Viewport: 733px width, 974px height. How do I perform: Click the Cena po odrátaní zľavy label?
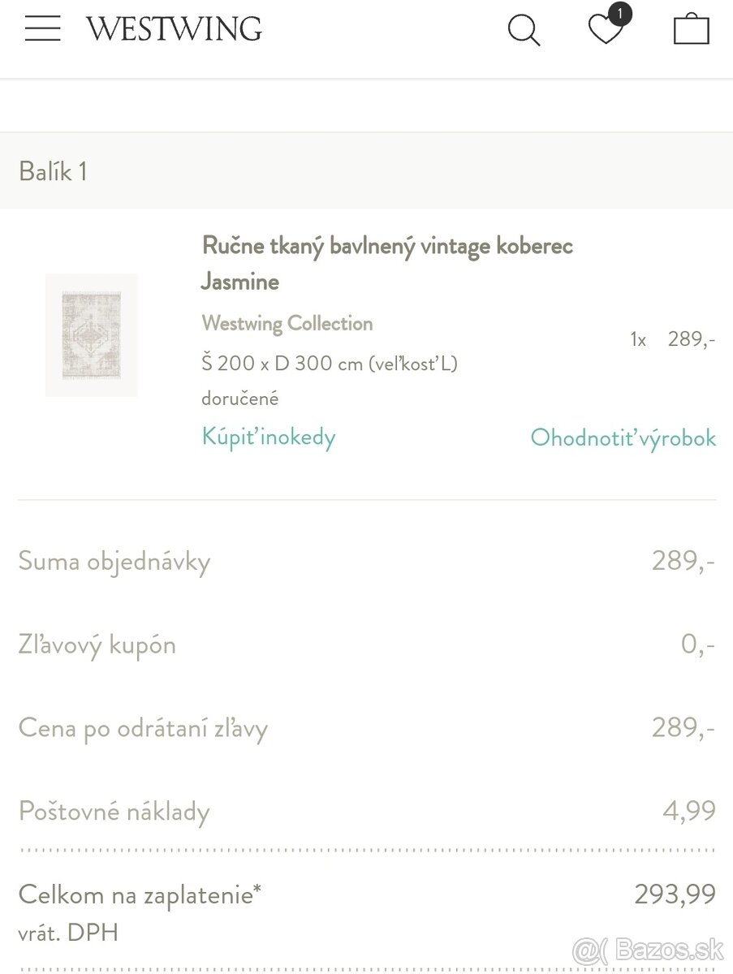click(143, 728)
